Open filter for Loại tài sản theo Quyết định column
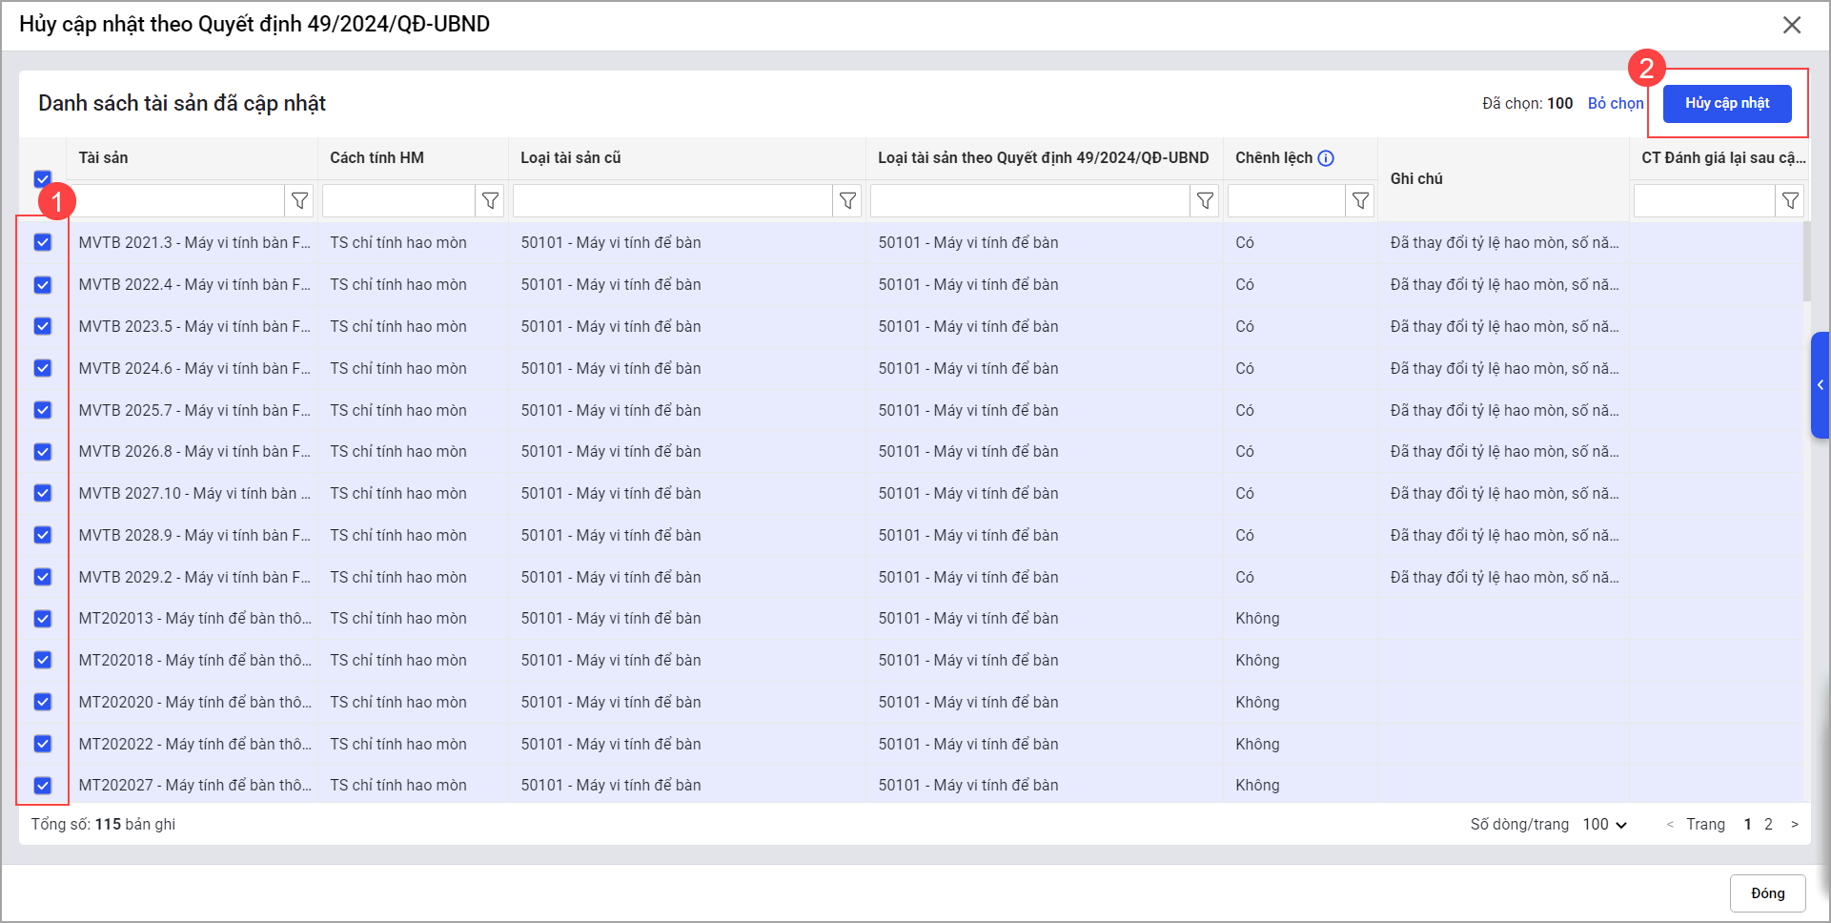 point(1205,201)
